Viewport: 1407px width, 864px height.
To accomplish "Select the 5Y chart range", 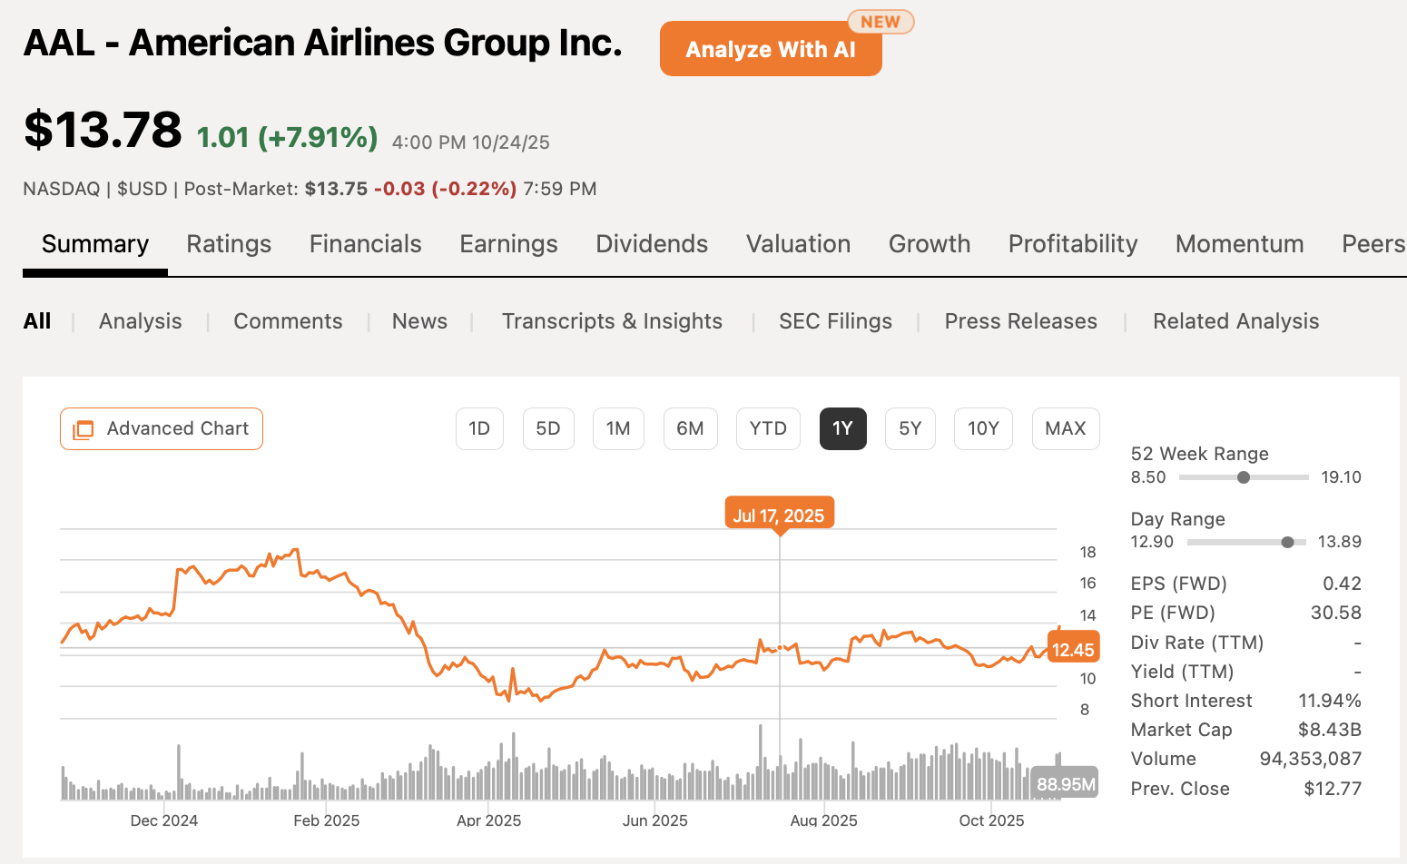I will point(910,428).
